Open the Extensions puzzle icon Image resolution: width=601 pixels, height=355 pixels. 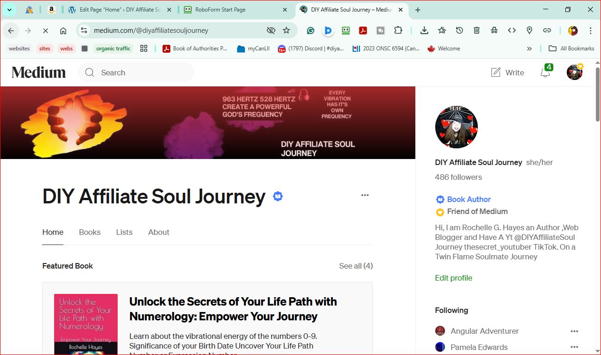398,31
